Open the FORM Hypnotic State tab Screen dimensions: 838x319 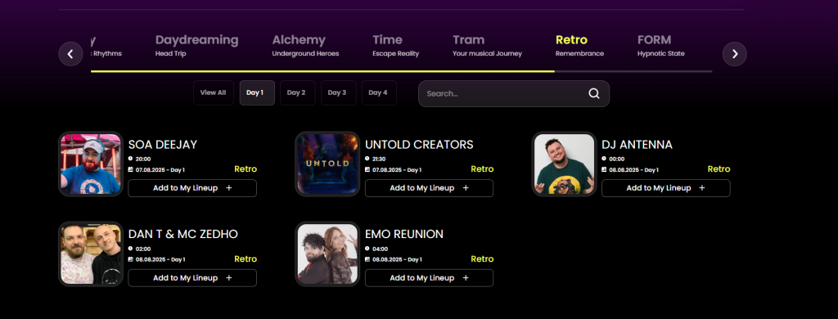tap(660, 46)
